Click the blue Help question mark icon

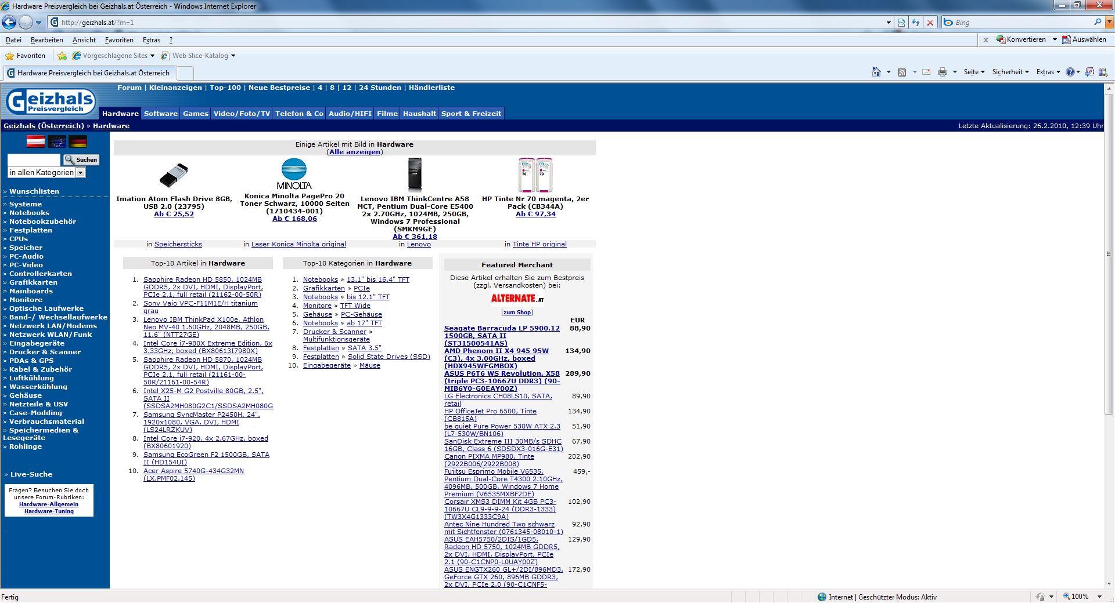point(1070,72)
